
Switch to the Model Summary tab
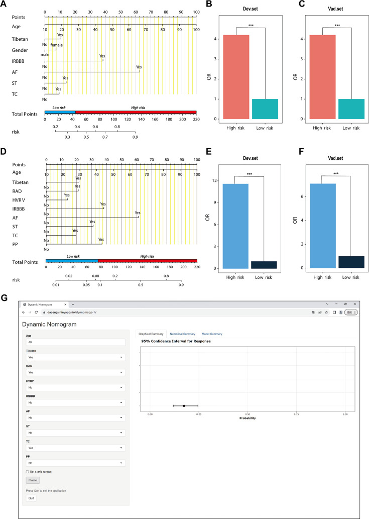click(212, 334)
